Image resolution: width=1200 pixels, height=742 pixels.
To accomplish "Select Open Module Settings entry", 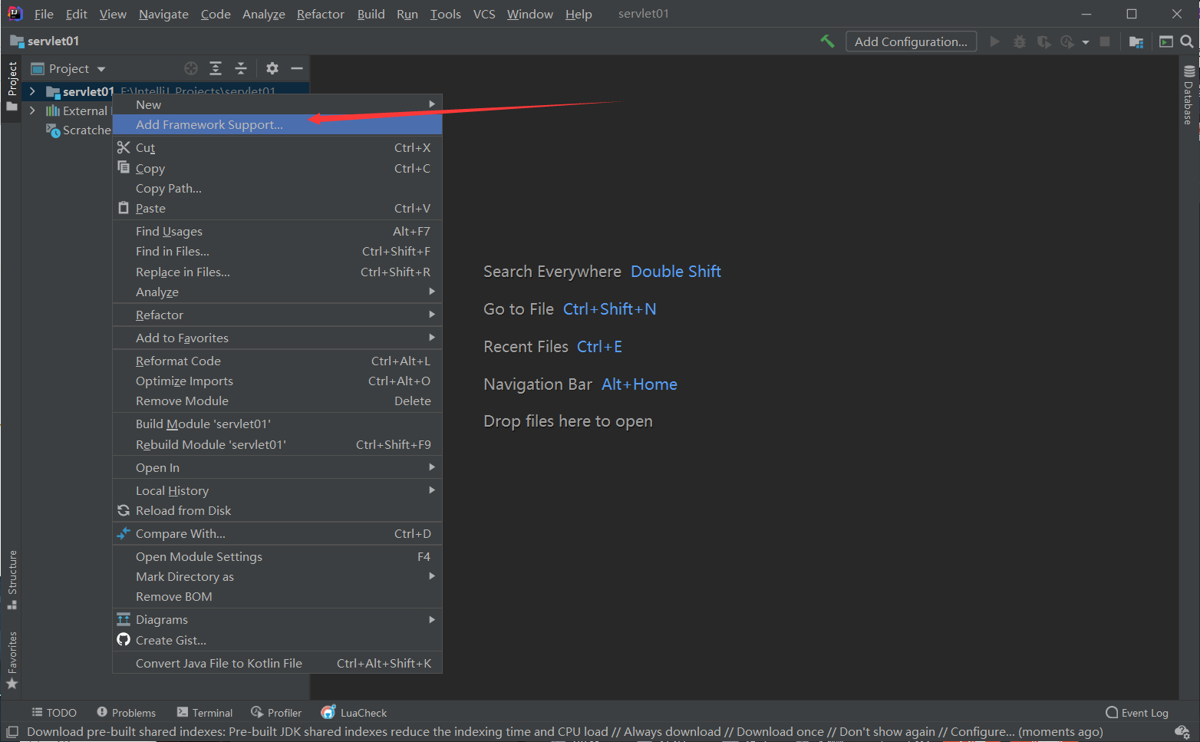I will tap(277, 556).
